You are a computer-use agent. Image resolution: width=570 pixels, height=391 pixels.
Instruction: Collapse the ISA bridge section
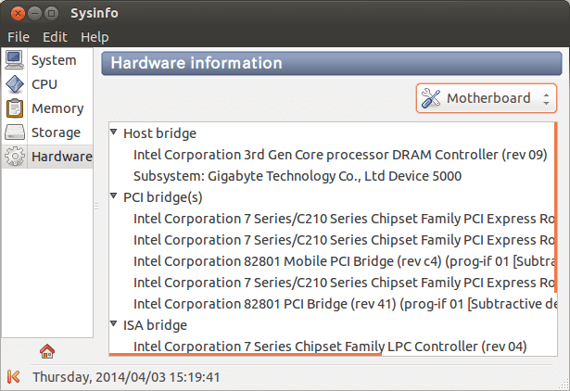(114, 324)
